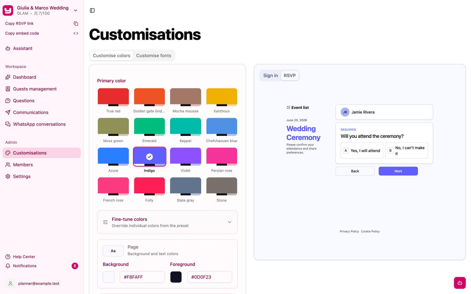Select answer B No, I can't make it
471x294 pixels.
407,151
